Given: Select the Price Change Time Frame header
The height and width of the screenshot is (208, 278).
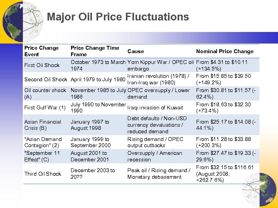Looking at the screenshot, I should 95,51.
